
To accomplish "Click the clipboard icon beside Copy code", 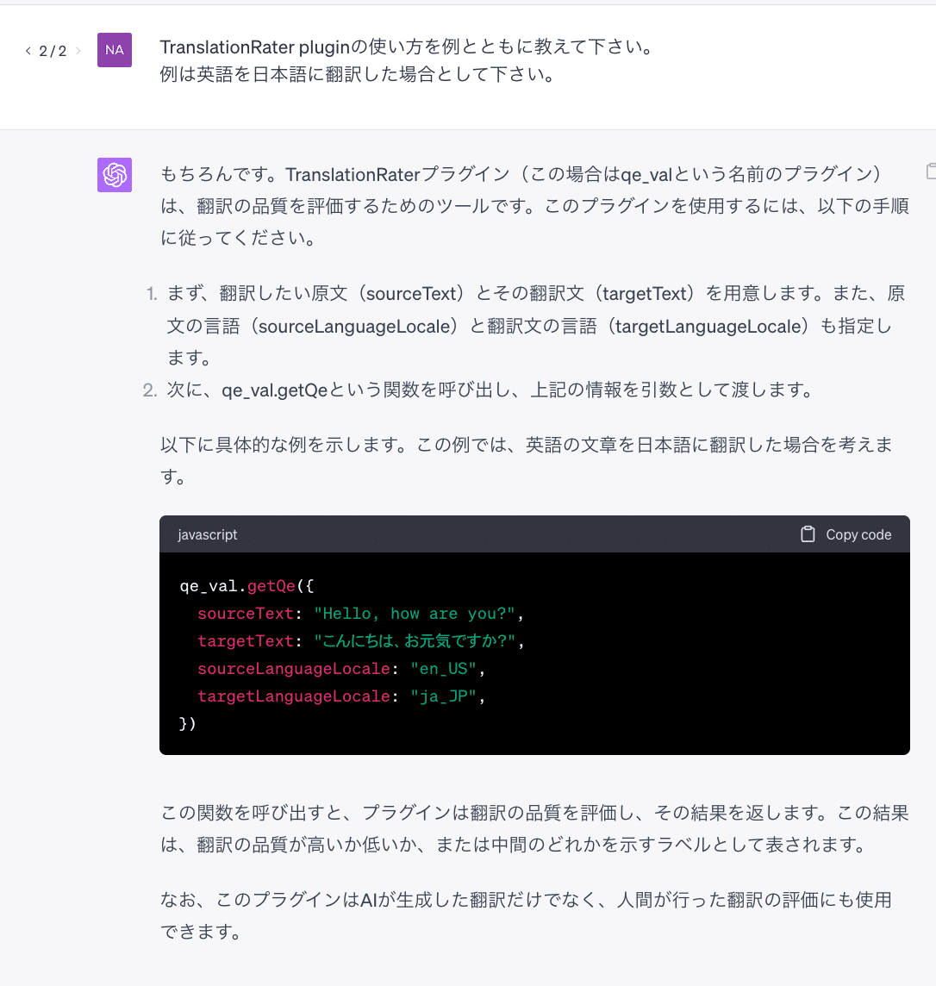I will click(808, 534).
